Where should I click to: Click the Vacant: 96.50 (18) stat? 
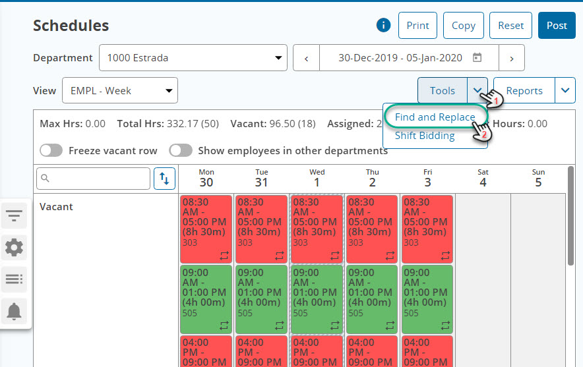[273, 124]
